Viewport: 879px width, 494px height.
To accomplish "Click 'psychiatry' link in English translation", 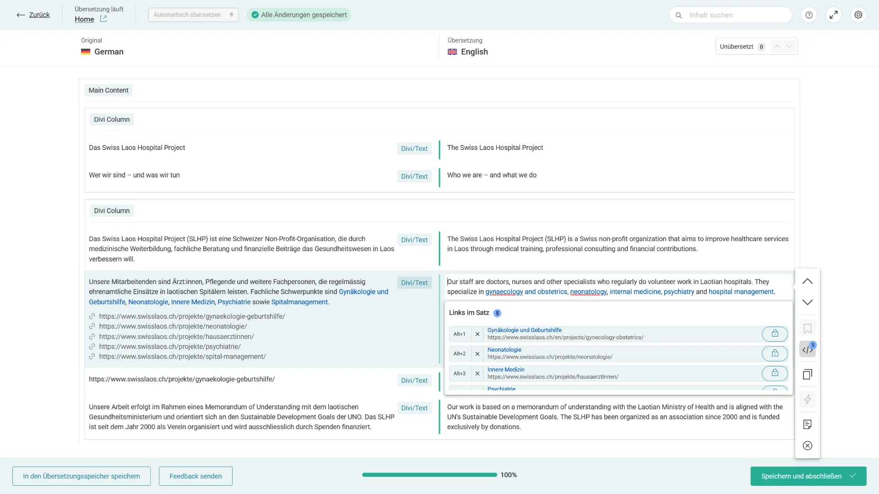I will click(679, 292).
